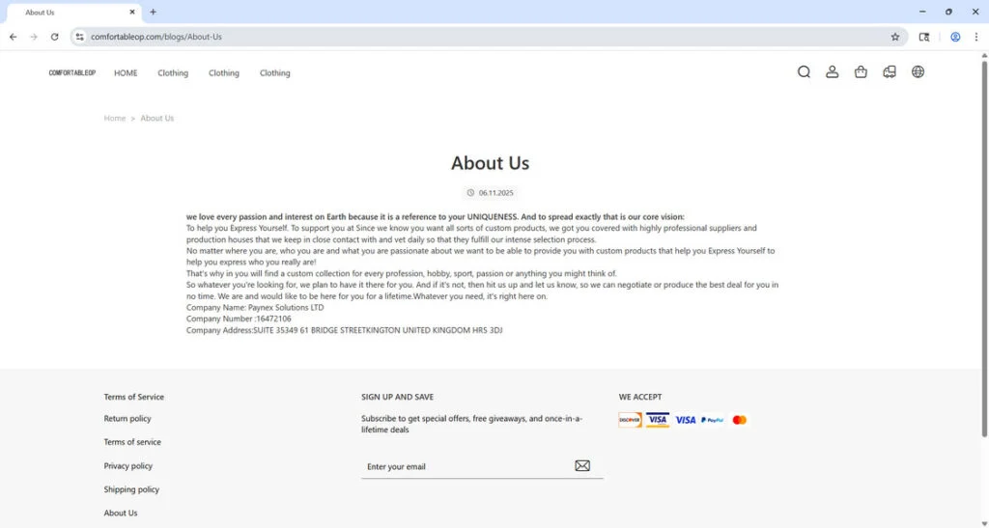Open the Chrome profile icon
The width and height of the screenshot is (989, 528).
pos(955,38)
